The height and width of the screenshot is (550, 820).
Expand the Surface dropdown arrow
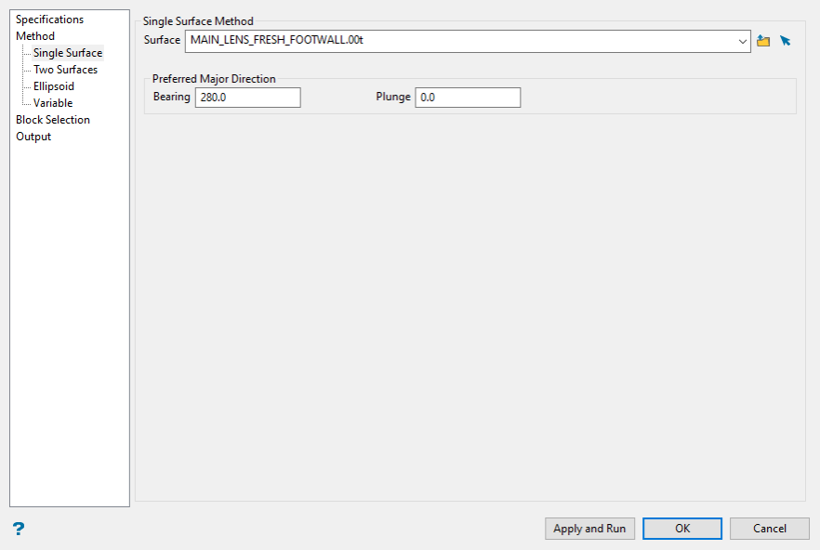[742, 41]
